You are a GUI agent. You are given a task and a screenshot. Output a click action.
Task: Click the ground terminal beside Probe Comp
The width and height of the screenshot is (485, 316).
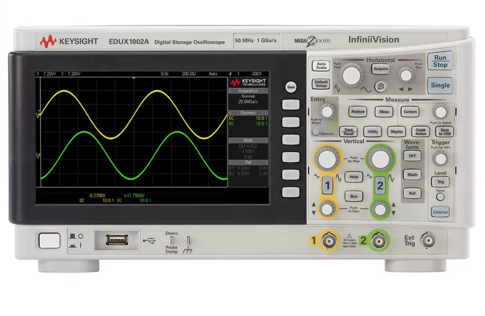pos(188,241)
